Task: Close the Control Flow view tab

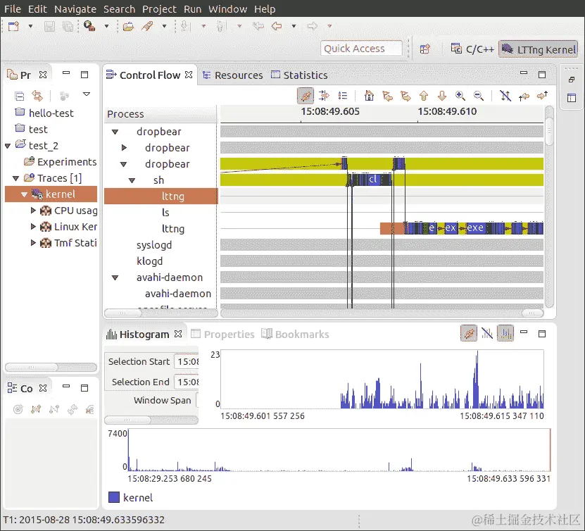Action: tap(189, 75)
